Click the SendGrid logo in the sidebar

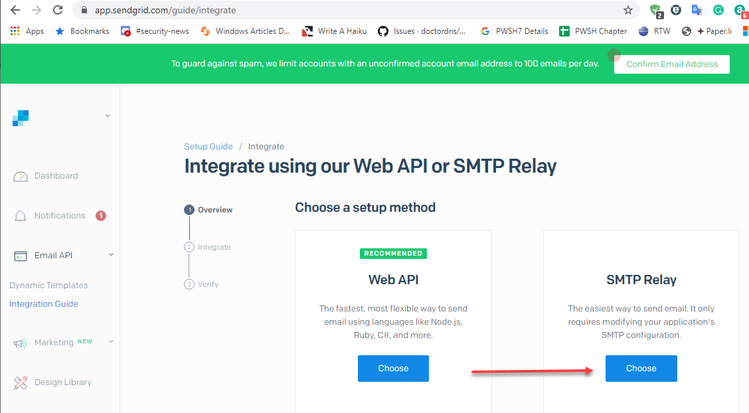[20, 118]
